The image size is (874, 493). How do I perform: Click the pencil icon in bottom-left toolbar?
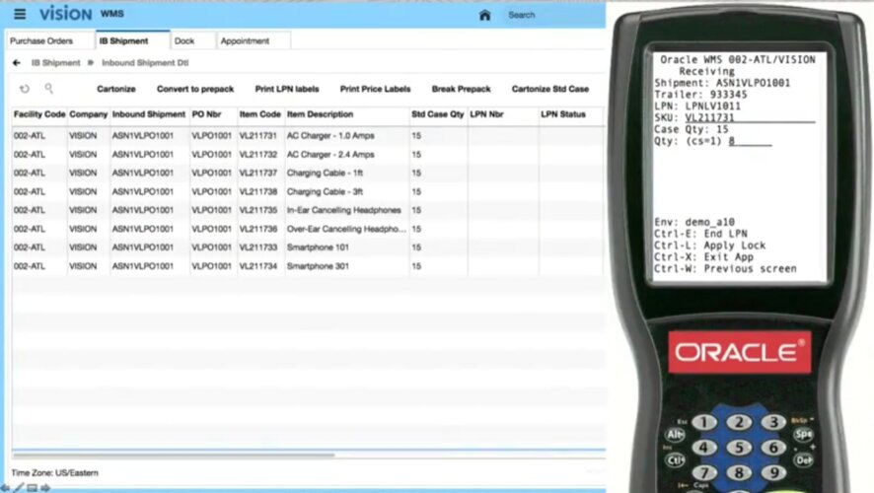point(19,488)
